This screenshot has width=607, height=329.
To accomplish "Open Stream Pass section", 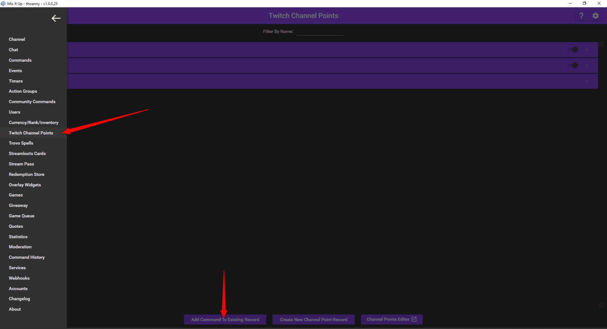I will pos(21,164).
